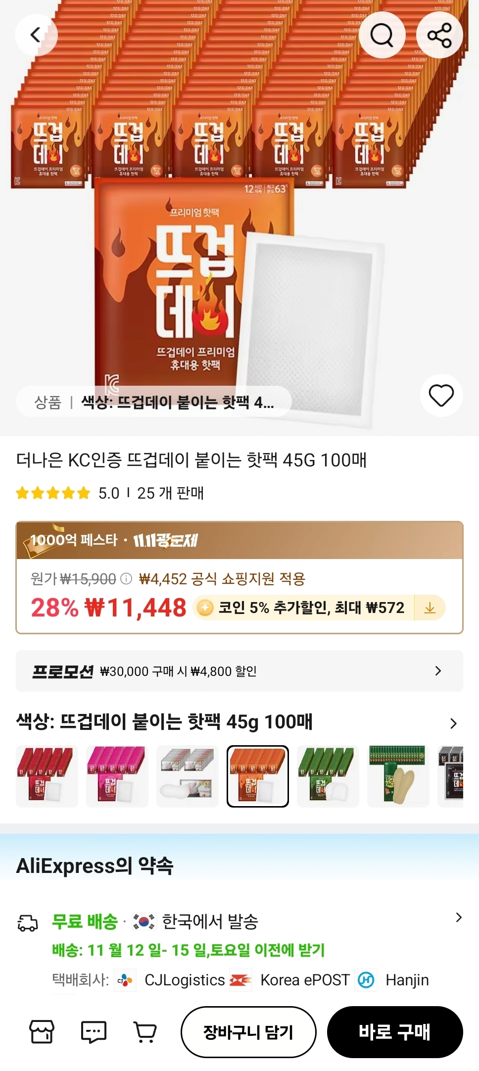479x1071 pixels.
Task: Select the red hot pack variant
Action: [47, 776]
